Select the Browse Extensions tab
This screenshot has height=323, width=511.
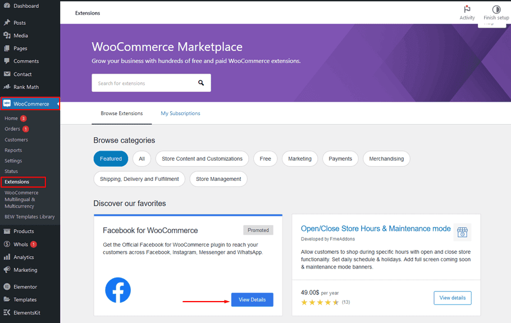pyautogui.click(x=121, y=113)
